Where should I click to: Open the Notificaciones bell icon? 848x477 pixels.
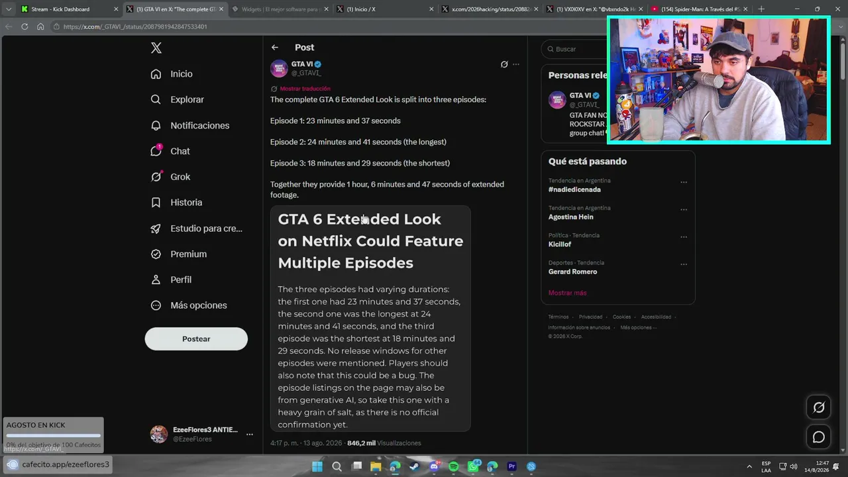[156, 125]
